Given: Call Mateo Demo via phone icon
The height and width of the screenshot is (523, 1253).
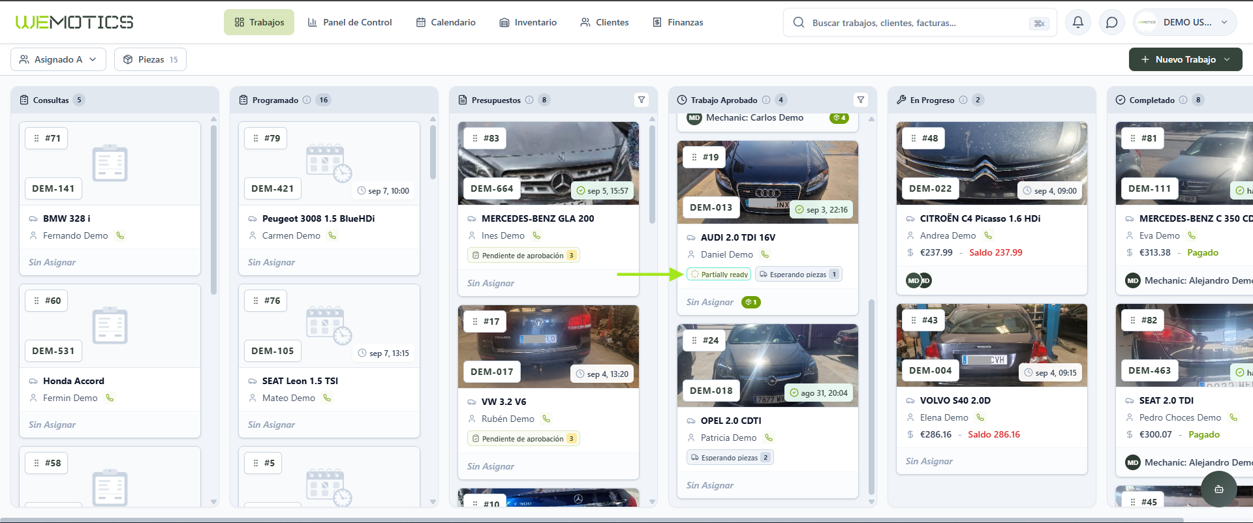Looking at the screenshot, I should click(x=327, y=398).
